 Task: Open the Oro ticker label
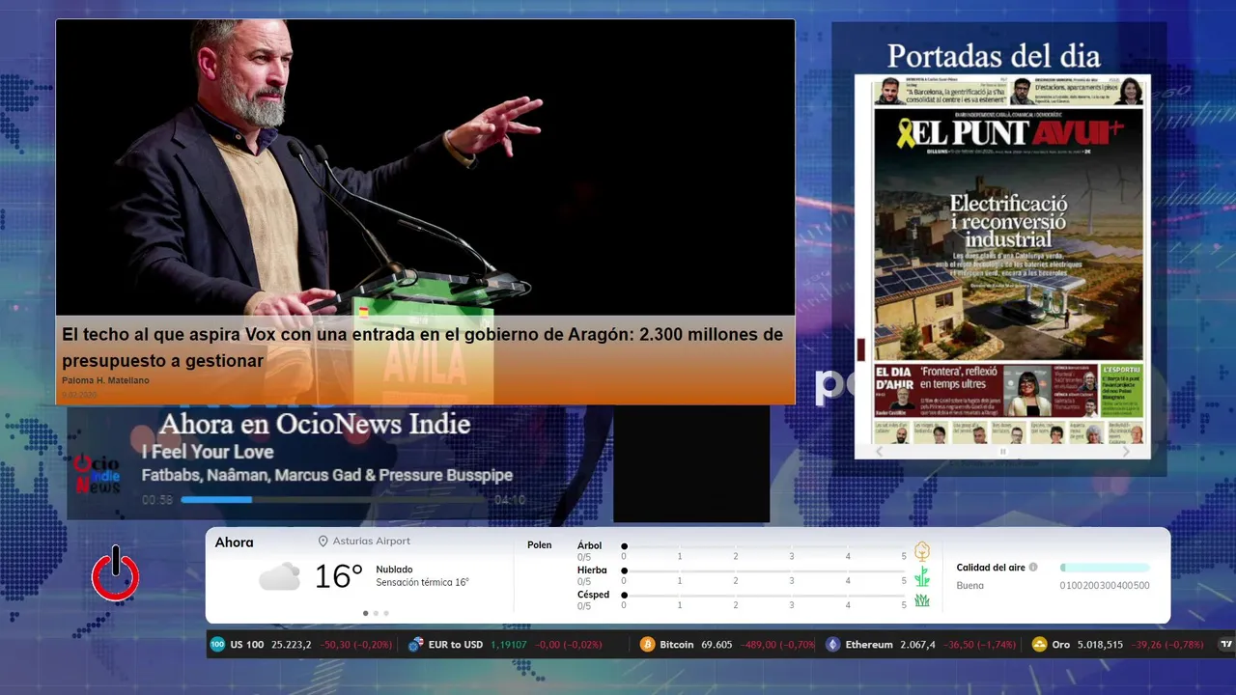[x=1061, y=644]
